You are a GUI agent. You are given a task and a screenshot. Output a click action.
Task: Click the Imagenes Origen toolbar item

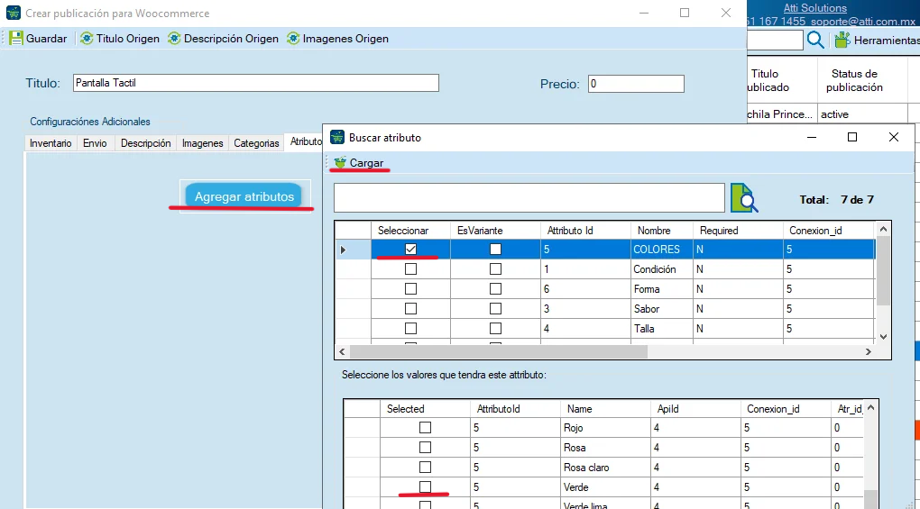337,39
